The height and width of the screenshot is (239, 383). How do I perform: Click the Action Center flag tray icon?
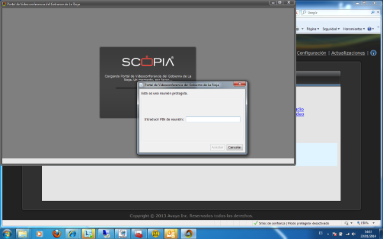pos(334,234)
